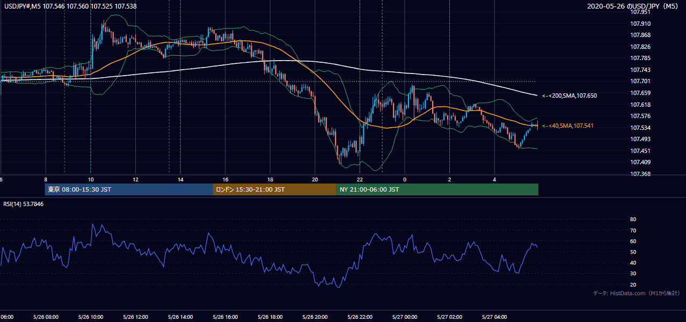Click RSI scale value 60

[633, 241]
